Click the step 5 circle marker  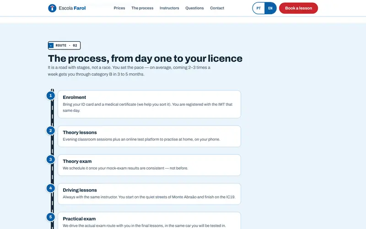pyautogui.click(x=51, y=217)
